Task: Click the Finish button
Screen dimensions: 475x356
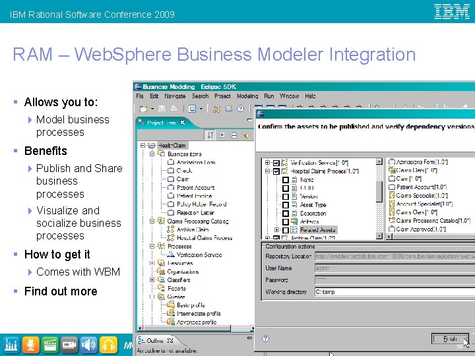Action: pyautogui.click(x=450, y=339)
